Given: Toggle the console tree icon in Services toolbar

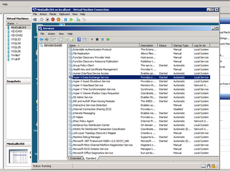Looking at the screenshot, I should coord(54,40).
